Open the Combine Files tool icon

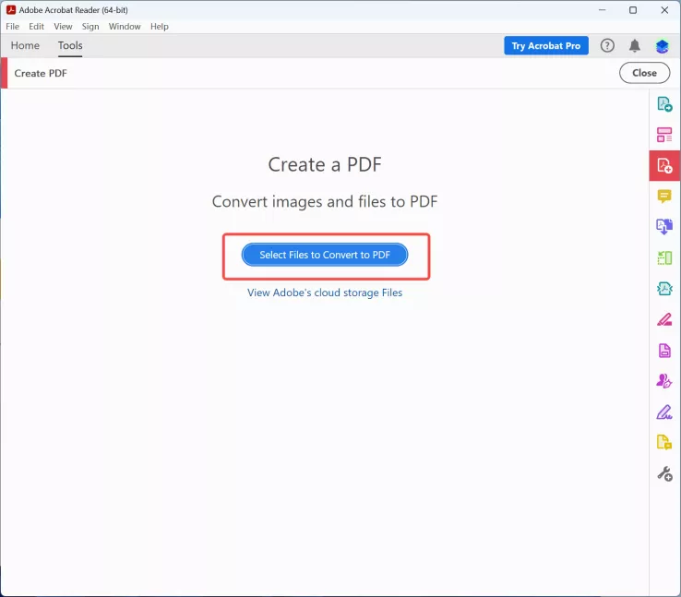tap(664, 227)
